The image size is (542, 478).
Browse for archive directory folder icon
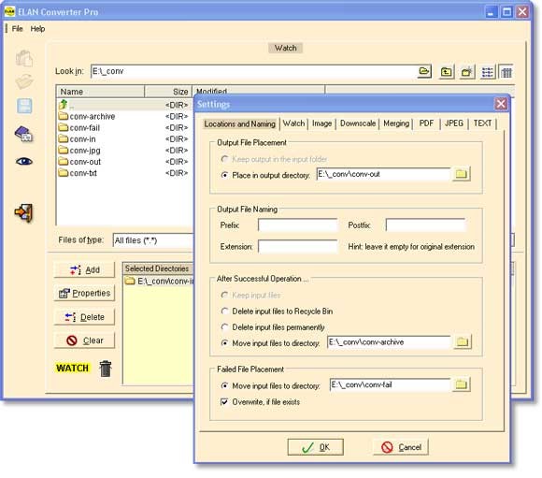[x=463, y=342]
